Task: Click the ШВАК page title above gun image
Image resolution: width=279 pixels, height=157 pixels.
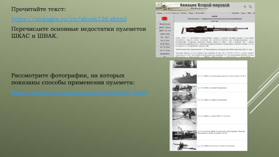Action: [214, 16]
